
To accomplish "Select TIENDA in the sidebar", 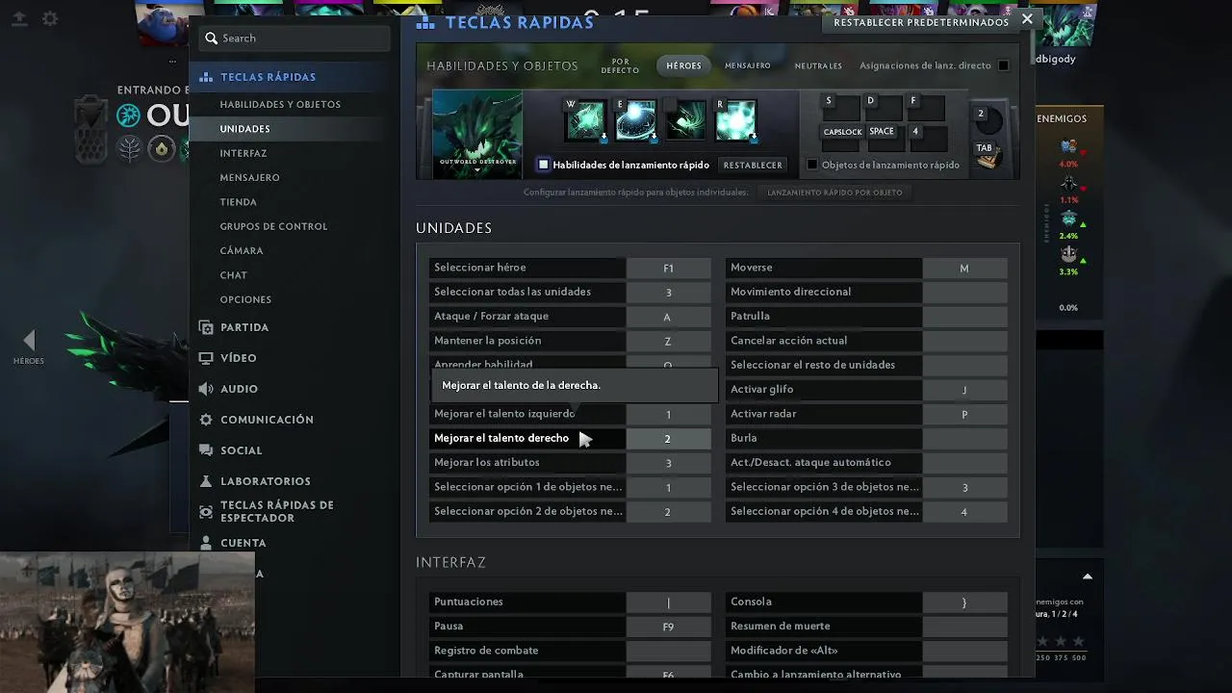I will pyautogui.click(x=238, y=202).
